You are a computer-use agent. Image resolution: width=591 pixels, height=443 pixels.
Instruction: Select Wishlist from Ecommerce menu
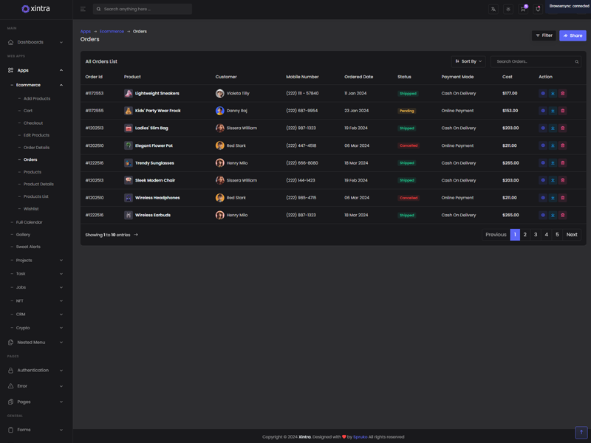[31, 209]
